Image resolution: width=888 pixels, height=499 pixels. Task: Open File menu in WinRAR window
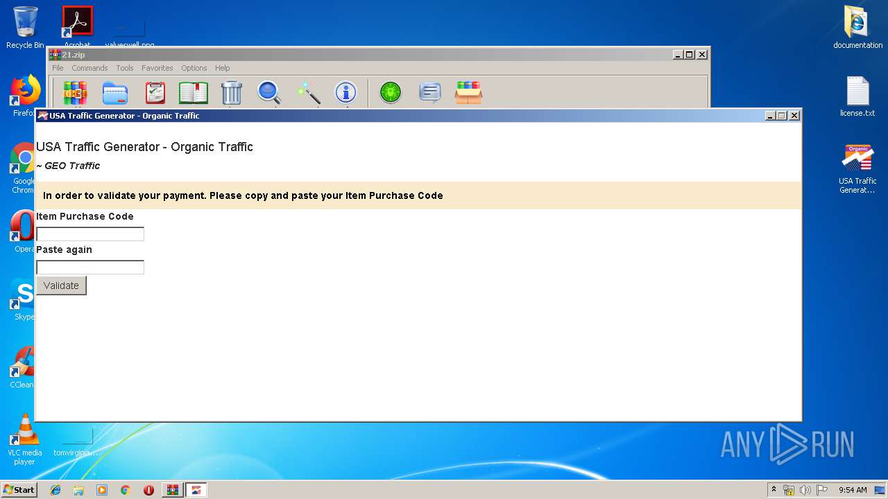pos(58,68)
